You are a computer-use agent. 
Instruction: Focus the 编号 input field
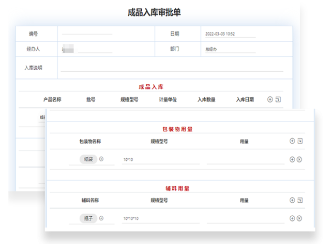[x=87, y=34]
